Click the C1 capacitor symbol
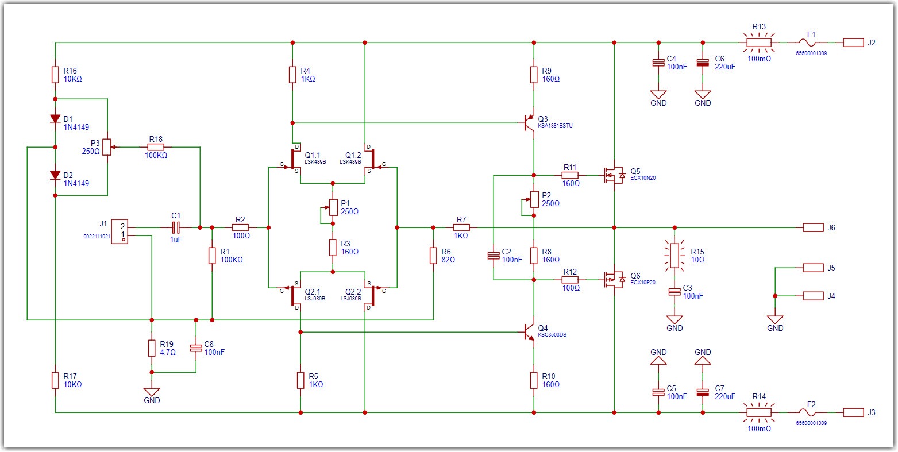 click(x=177, y=227)
